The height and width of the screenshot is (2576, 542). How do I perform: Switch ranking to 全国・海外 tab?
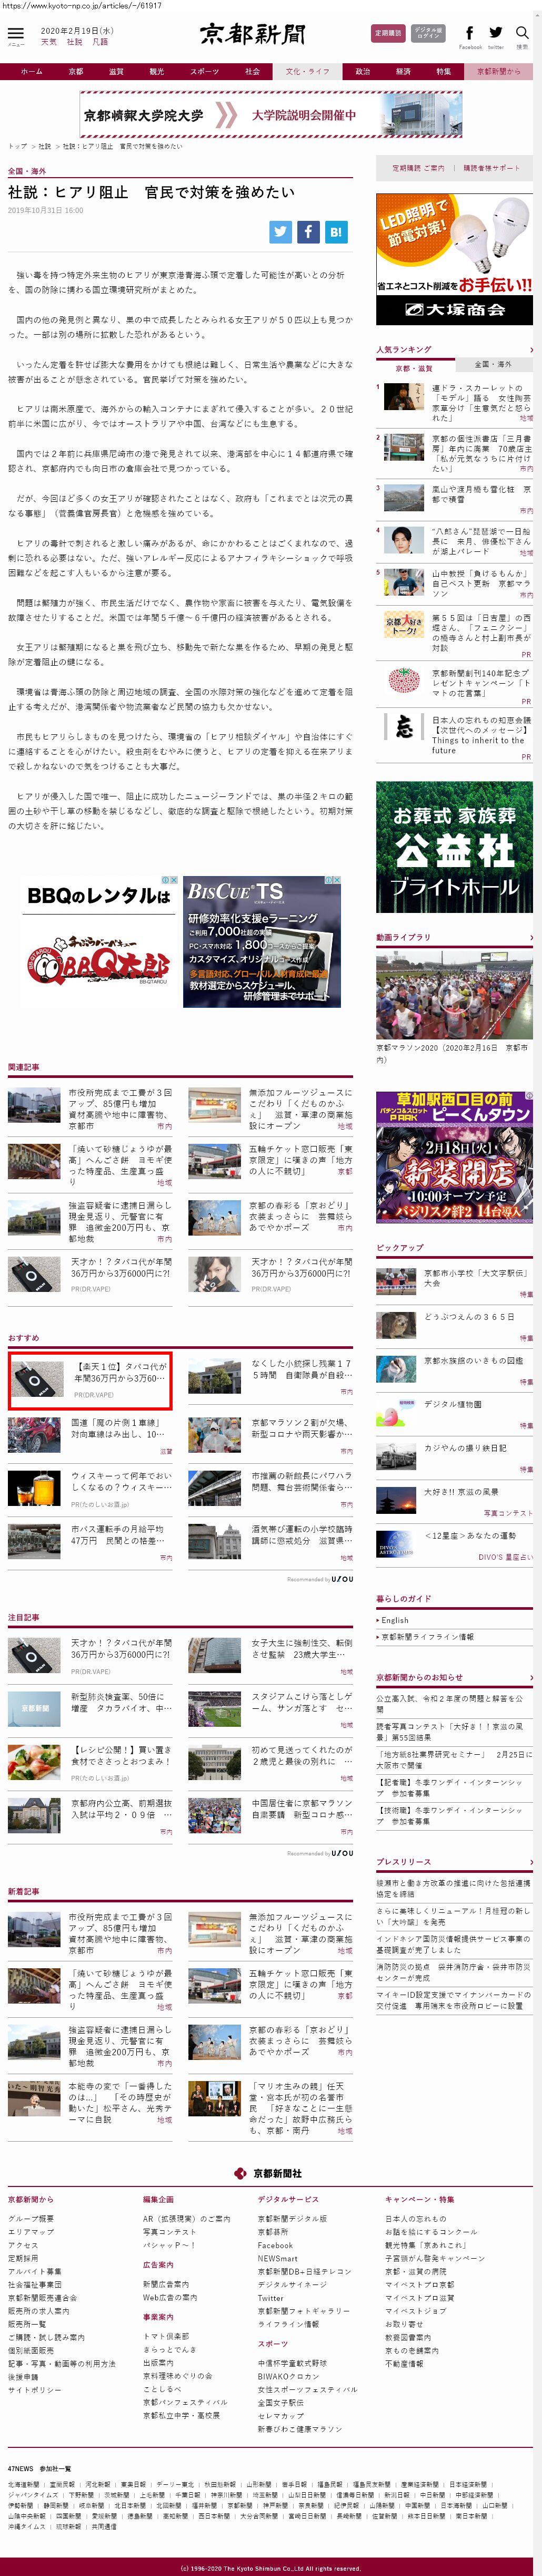coord(493,364)
